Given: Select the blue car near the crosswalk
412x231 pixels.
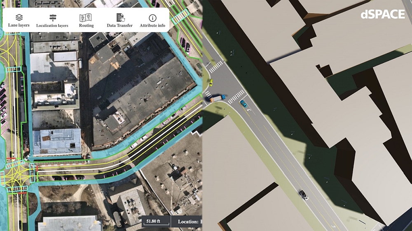Looking at the screenshot, I should 243,104.
